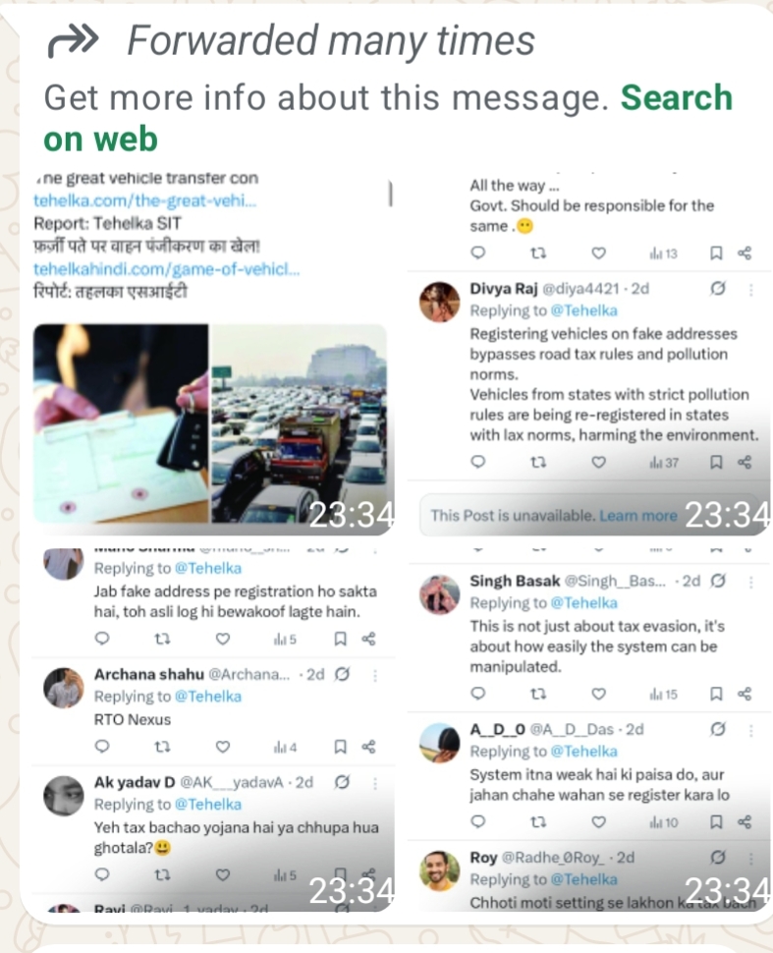View analytics count on Ak yadav D's reply
This screenshot has width=773, height=953.
click(x=285, y=875)
